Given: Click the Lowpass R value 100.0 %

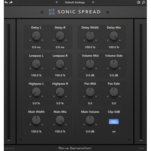Looking at the screenshot, I should coord(60,75).
